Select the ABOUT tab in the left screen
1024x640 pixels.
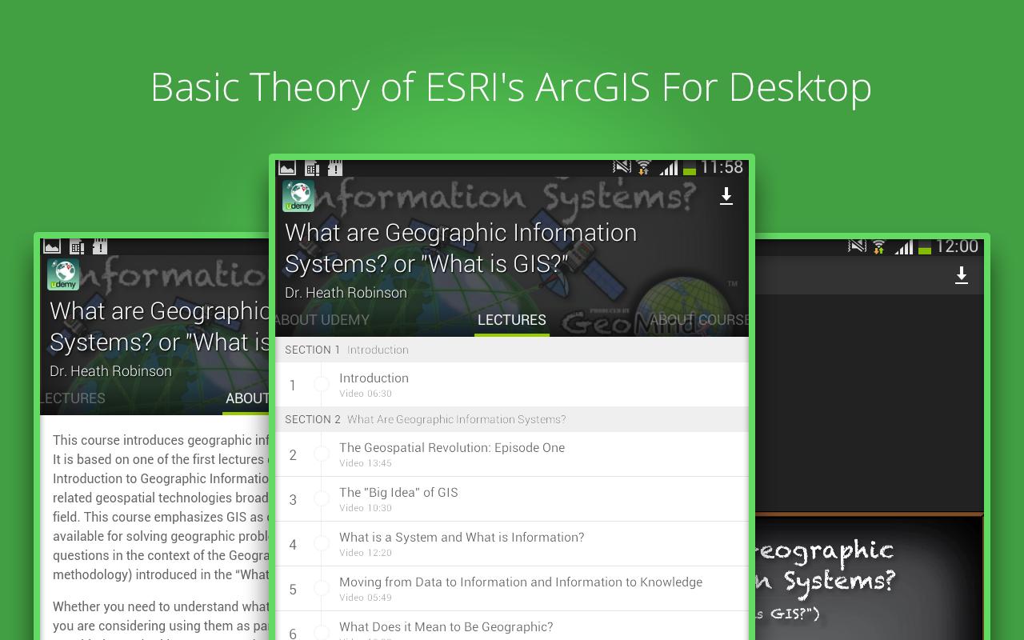click(x=246, y=398)
